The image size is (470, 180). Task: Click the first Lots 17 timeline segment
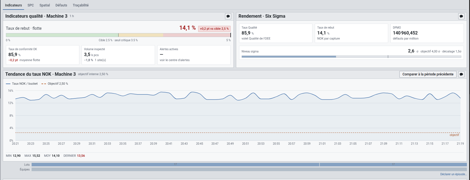(x=175, y=165)
